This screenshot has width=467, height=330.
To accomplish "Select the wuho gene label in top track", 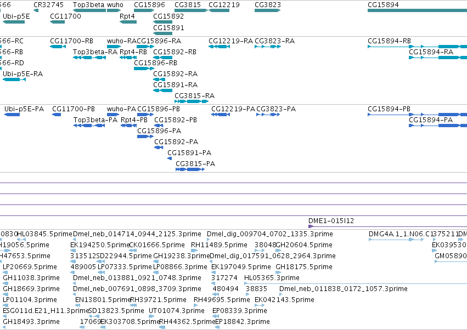I will coord(115,5).
